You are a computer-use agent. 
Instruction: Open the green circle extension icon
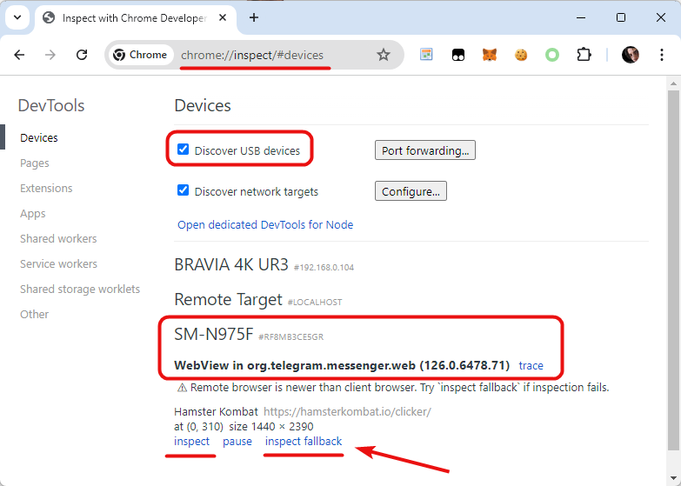(552, 55)
